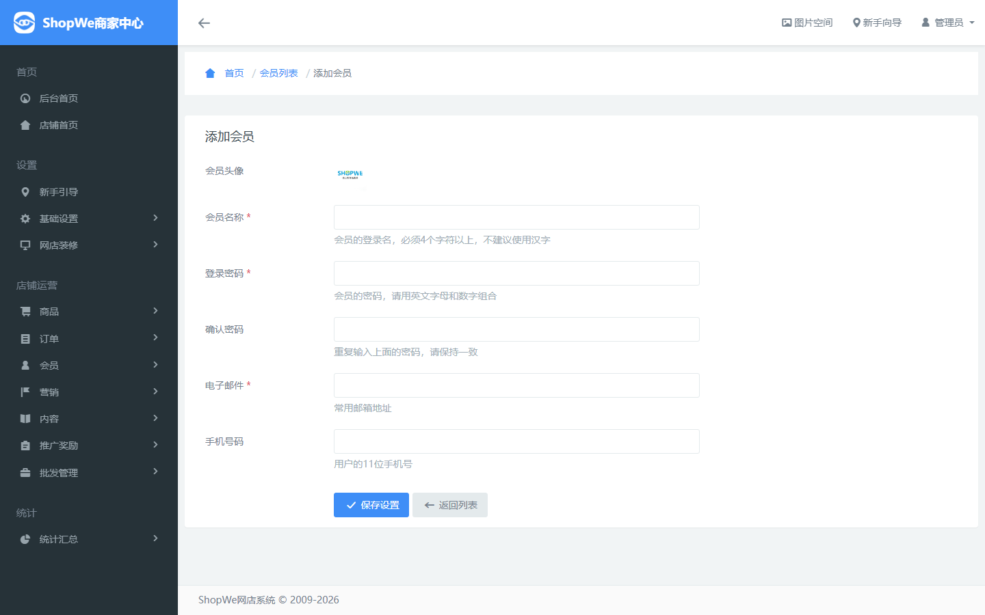
Task: Click the 后台首页 dashboard icon
Action: (x=25, y=98)
